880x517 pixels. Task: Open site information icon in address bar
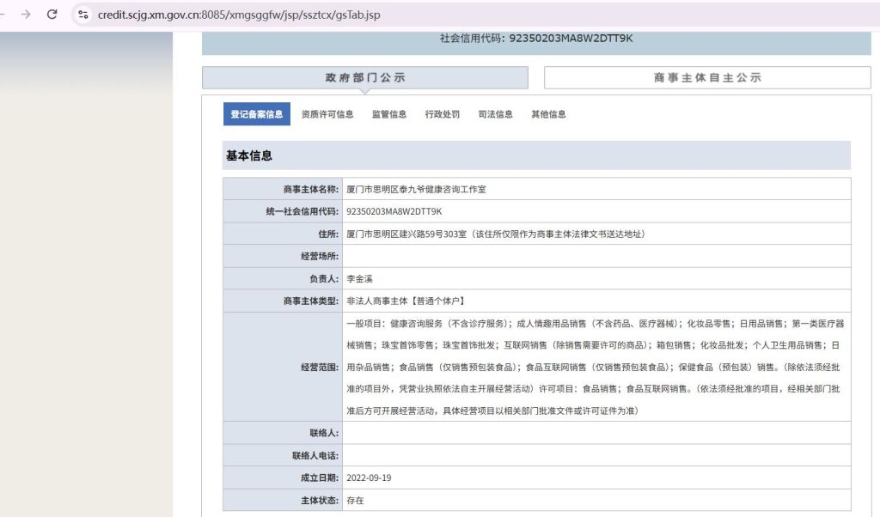tap(83, 15)
